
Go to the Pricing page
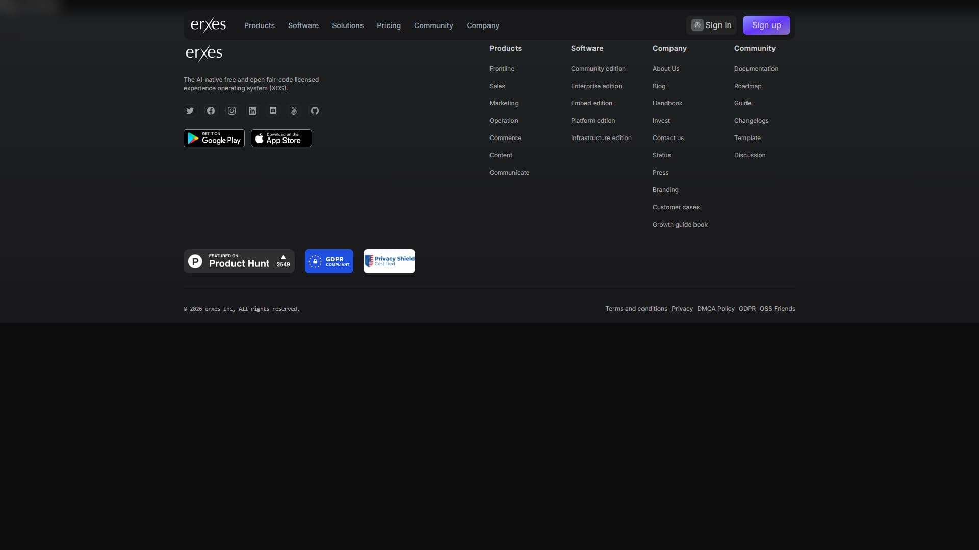pyautogui.click(x=389, y=25)
